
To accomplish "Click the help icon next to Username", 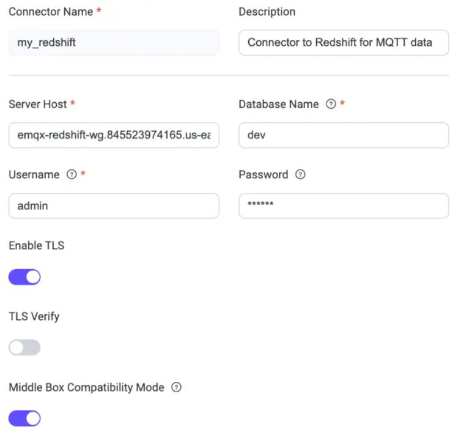I will click(71, 174).
